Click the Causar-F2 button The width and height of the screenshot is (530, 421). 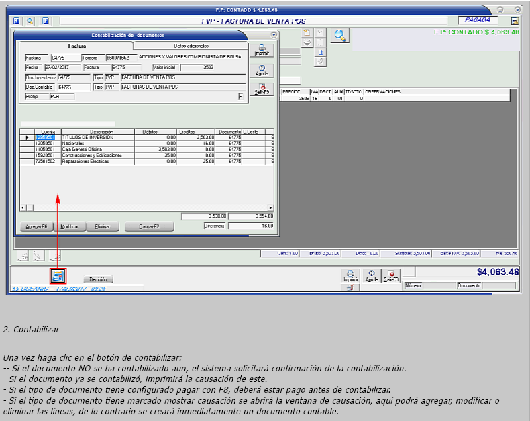149,227
